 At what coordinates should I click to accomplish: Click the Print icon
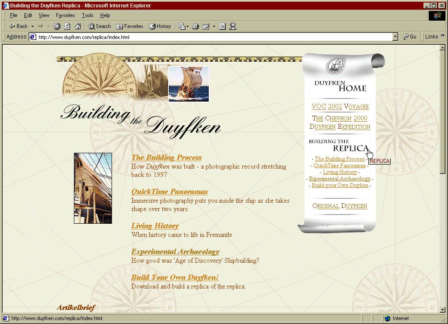pyautogui.click(x=196, y=26)
